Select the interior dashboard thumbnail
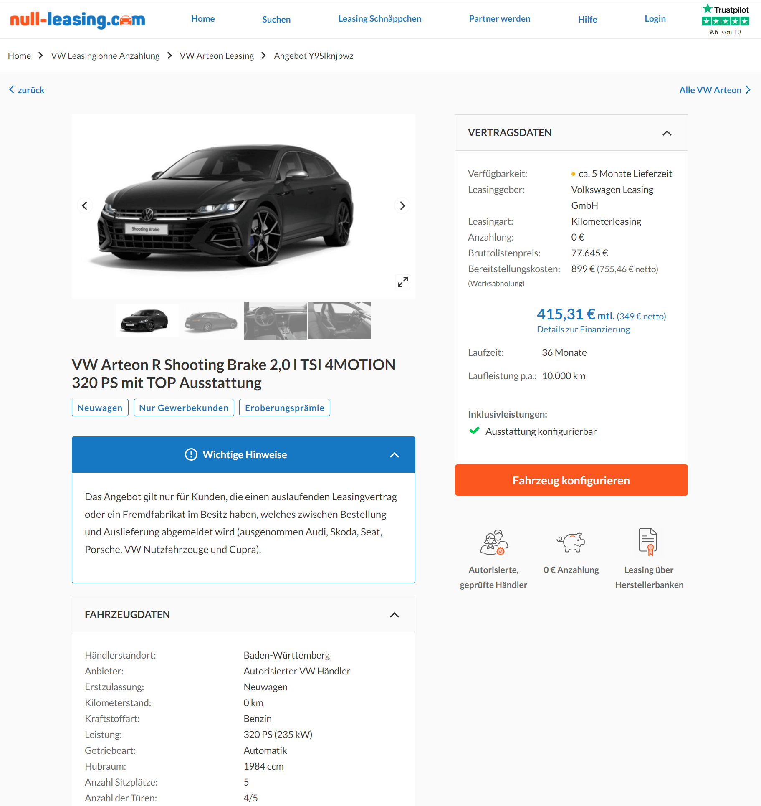Image resolution: width=761 pixels, height=806 pixels. coord(275,320)
